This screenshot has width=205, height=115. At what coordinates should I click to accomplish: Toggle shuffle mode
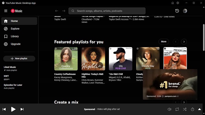click(184, 109)
